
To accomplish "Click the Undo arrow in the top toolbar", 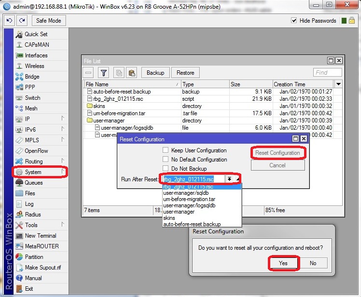I will point(10,20).
